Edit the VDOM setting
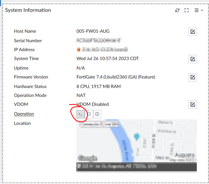Viewport: 209px width, 184px height. click(x=192, y=105)
